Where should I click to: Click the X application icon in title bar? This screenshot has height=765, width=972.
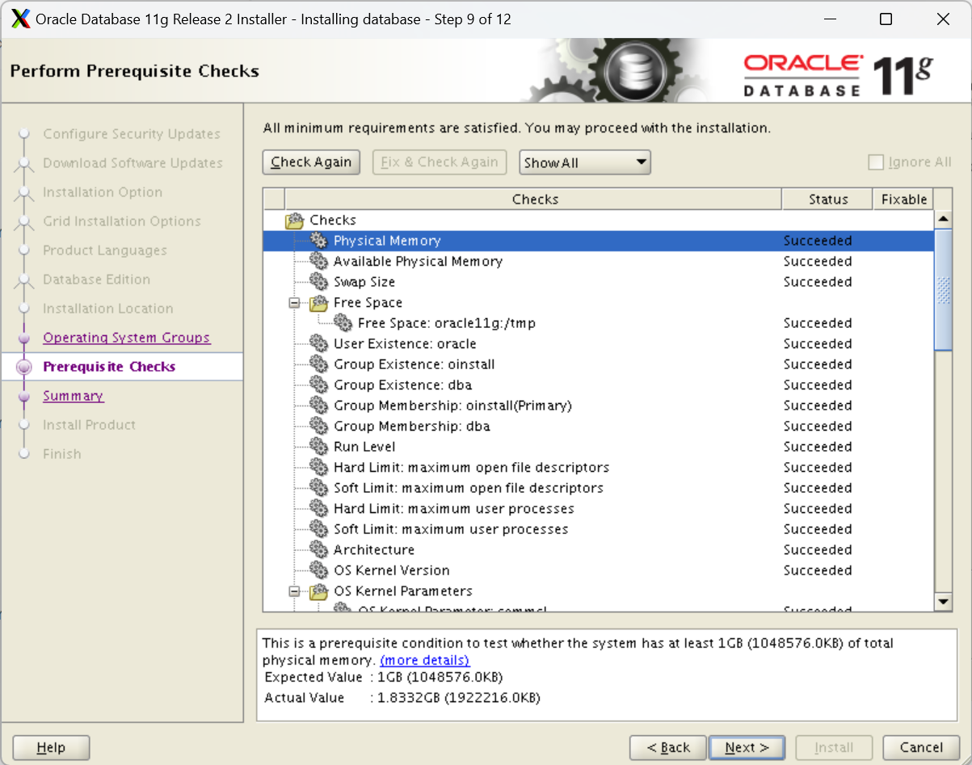pyautogui.click(x=22, y=19)
